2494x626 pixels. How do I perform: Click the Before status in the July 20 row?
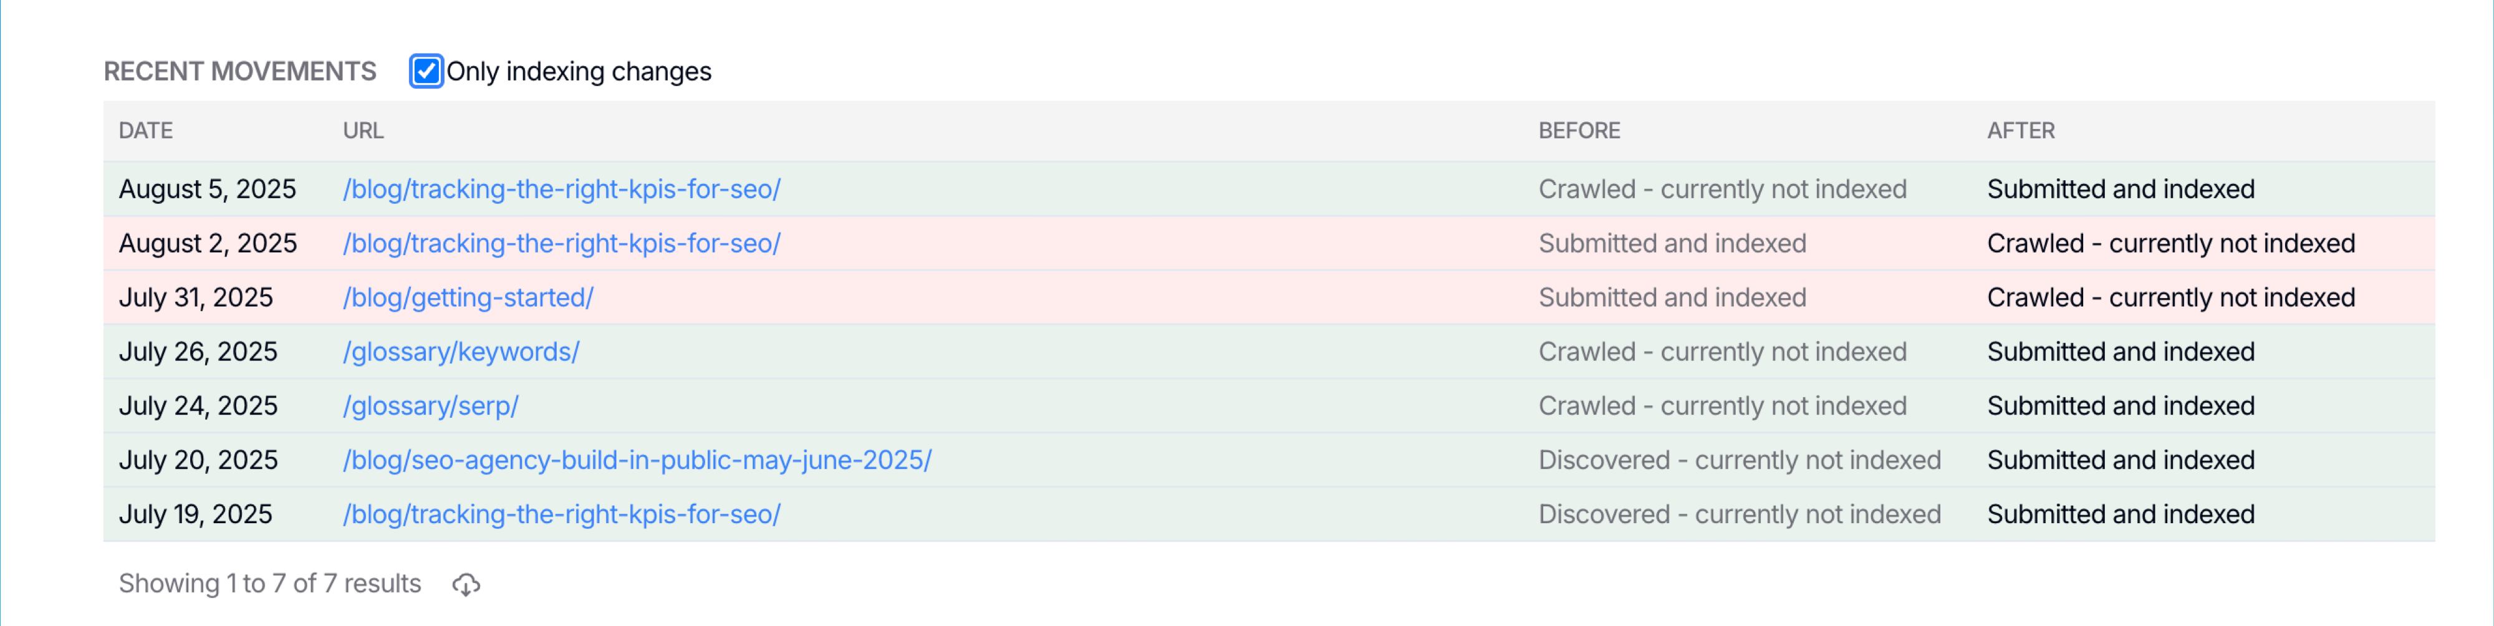point(1739,461)
